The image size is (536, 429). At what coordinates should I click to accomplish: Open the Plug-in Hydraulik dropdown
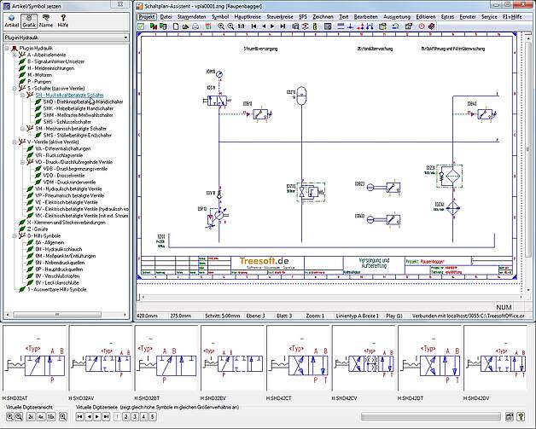click(x=124, y=38)
